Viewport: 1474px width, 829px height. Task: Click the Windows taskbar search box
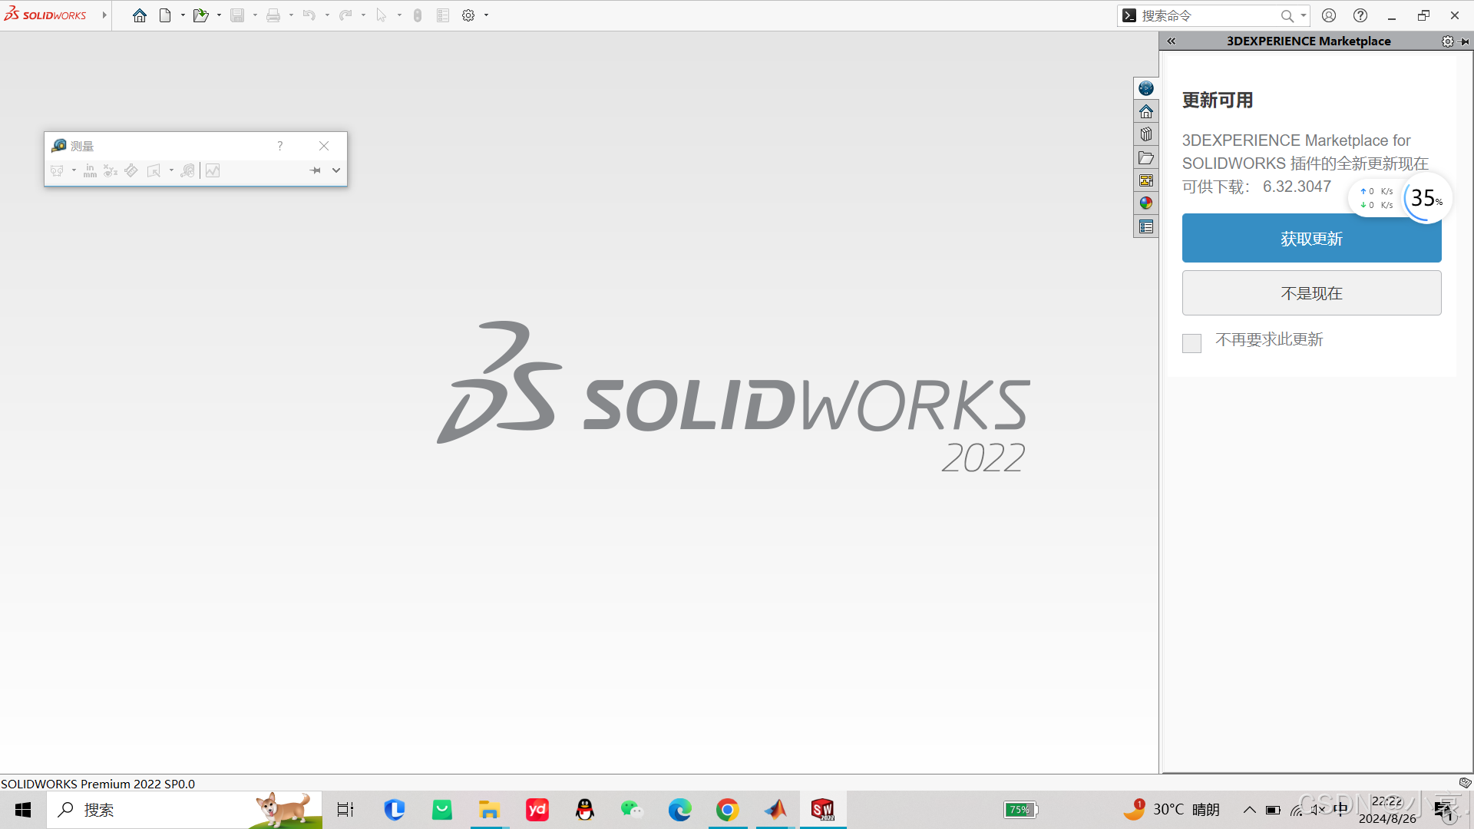(x=184, y=810)
